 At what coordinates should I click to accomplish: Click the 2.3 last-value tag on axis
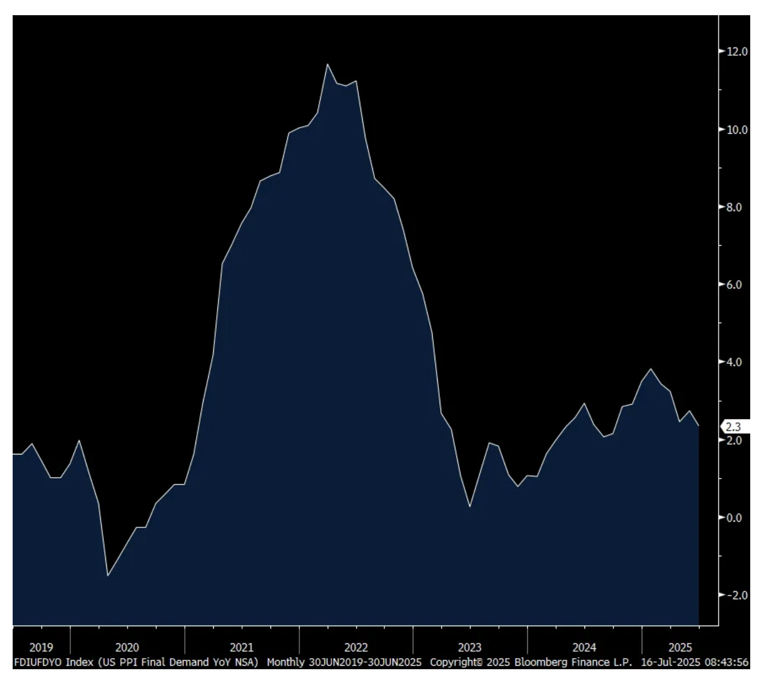733,427
